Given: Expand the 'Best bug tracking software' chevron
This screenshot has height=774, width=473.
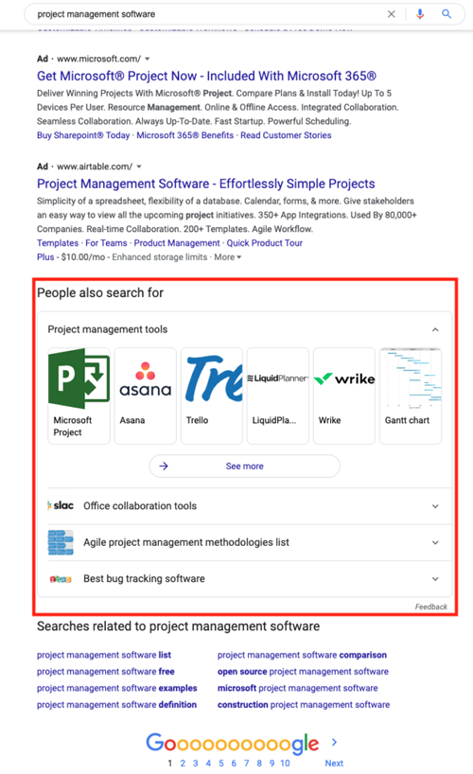Looking at the screenshot, I should (x=435, y=578).
